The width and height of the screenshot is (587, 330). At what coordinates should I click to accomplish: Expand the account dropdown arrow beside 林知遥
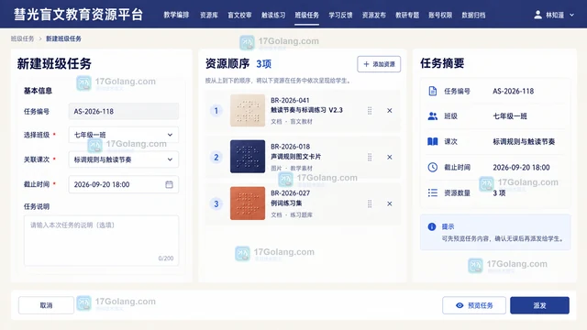[571, 15]
